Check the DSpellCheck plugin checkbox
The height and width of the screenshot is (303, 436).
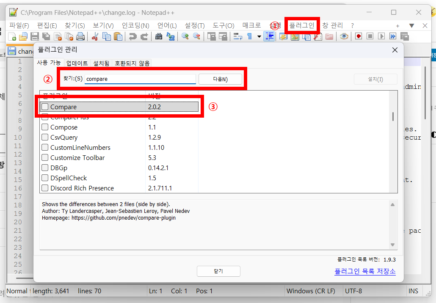[x=45, y=178]
